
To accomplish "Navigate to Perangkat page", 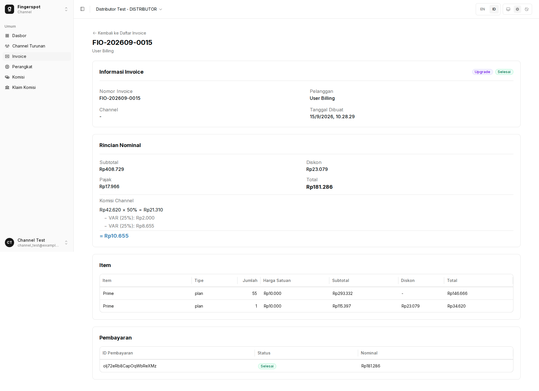I will [x=37, y=67].
